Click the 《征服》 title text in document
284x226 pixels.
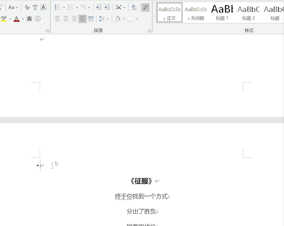click(142, 181)
